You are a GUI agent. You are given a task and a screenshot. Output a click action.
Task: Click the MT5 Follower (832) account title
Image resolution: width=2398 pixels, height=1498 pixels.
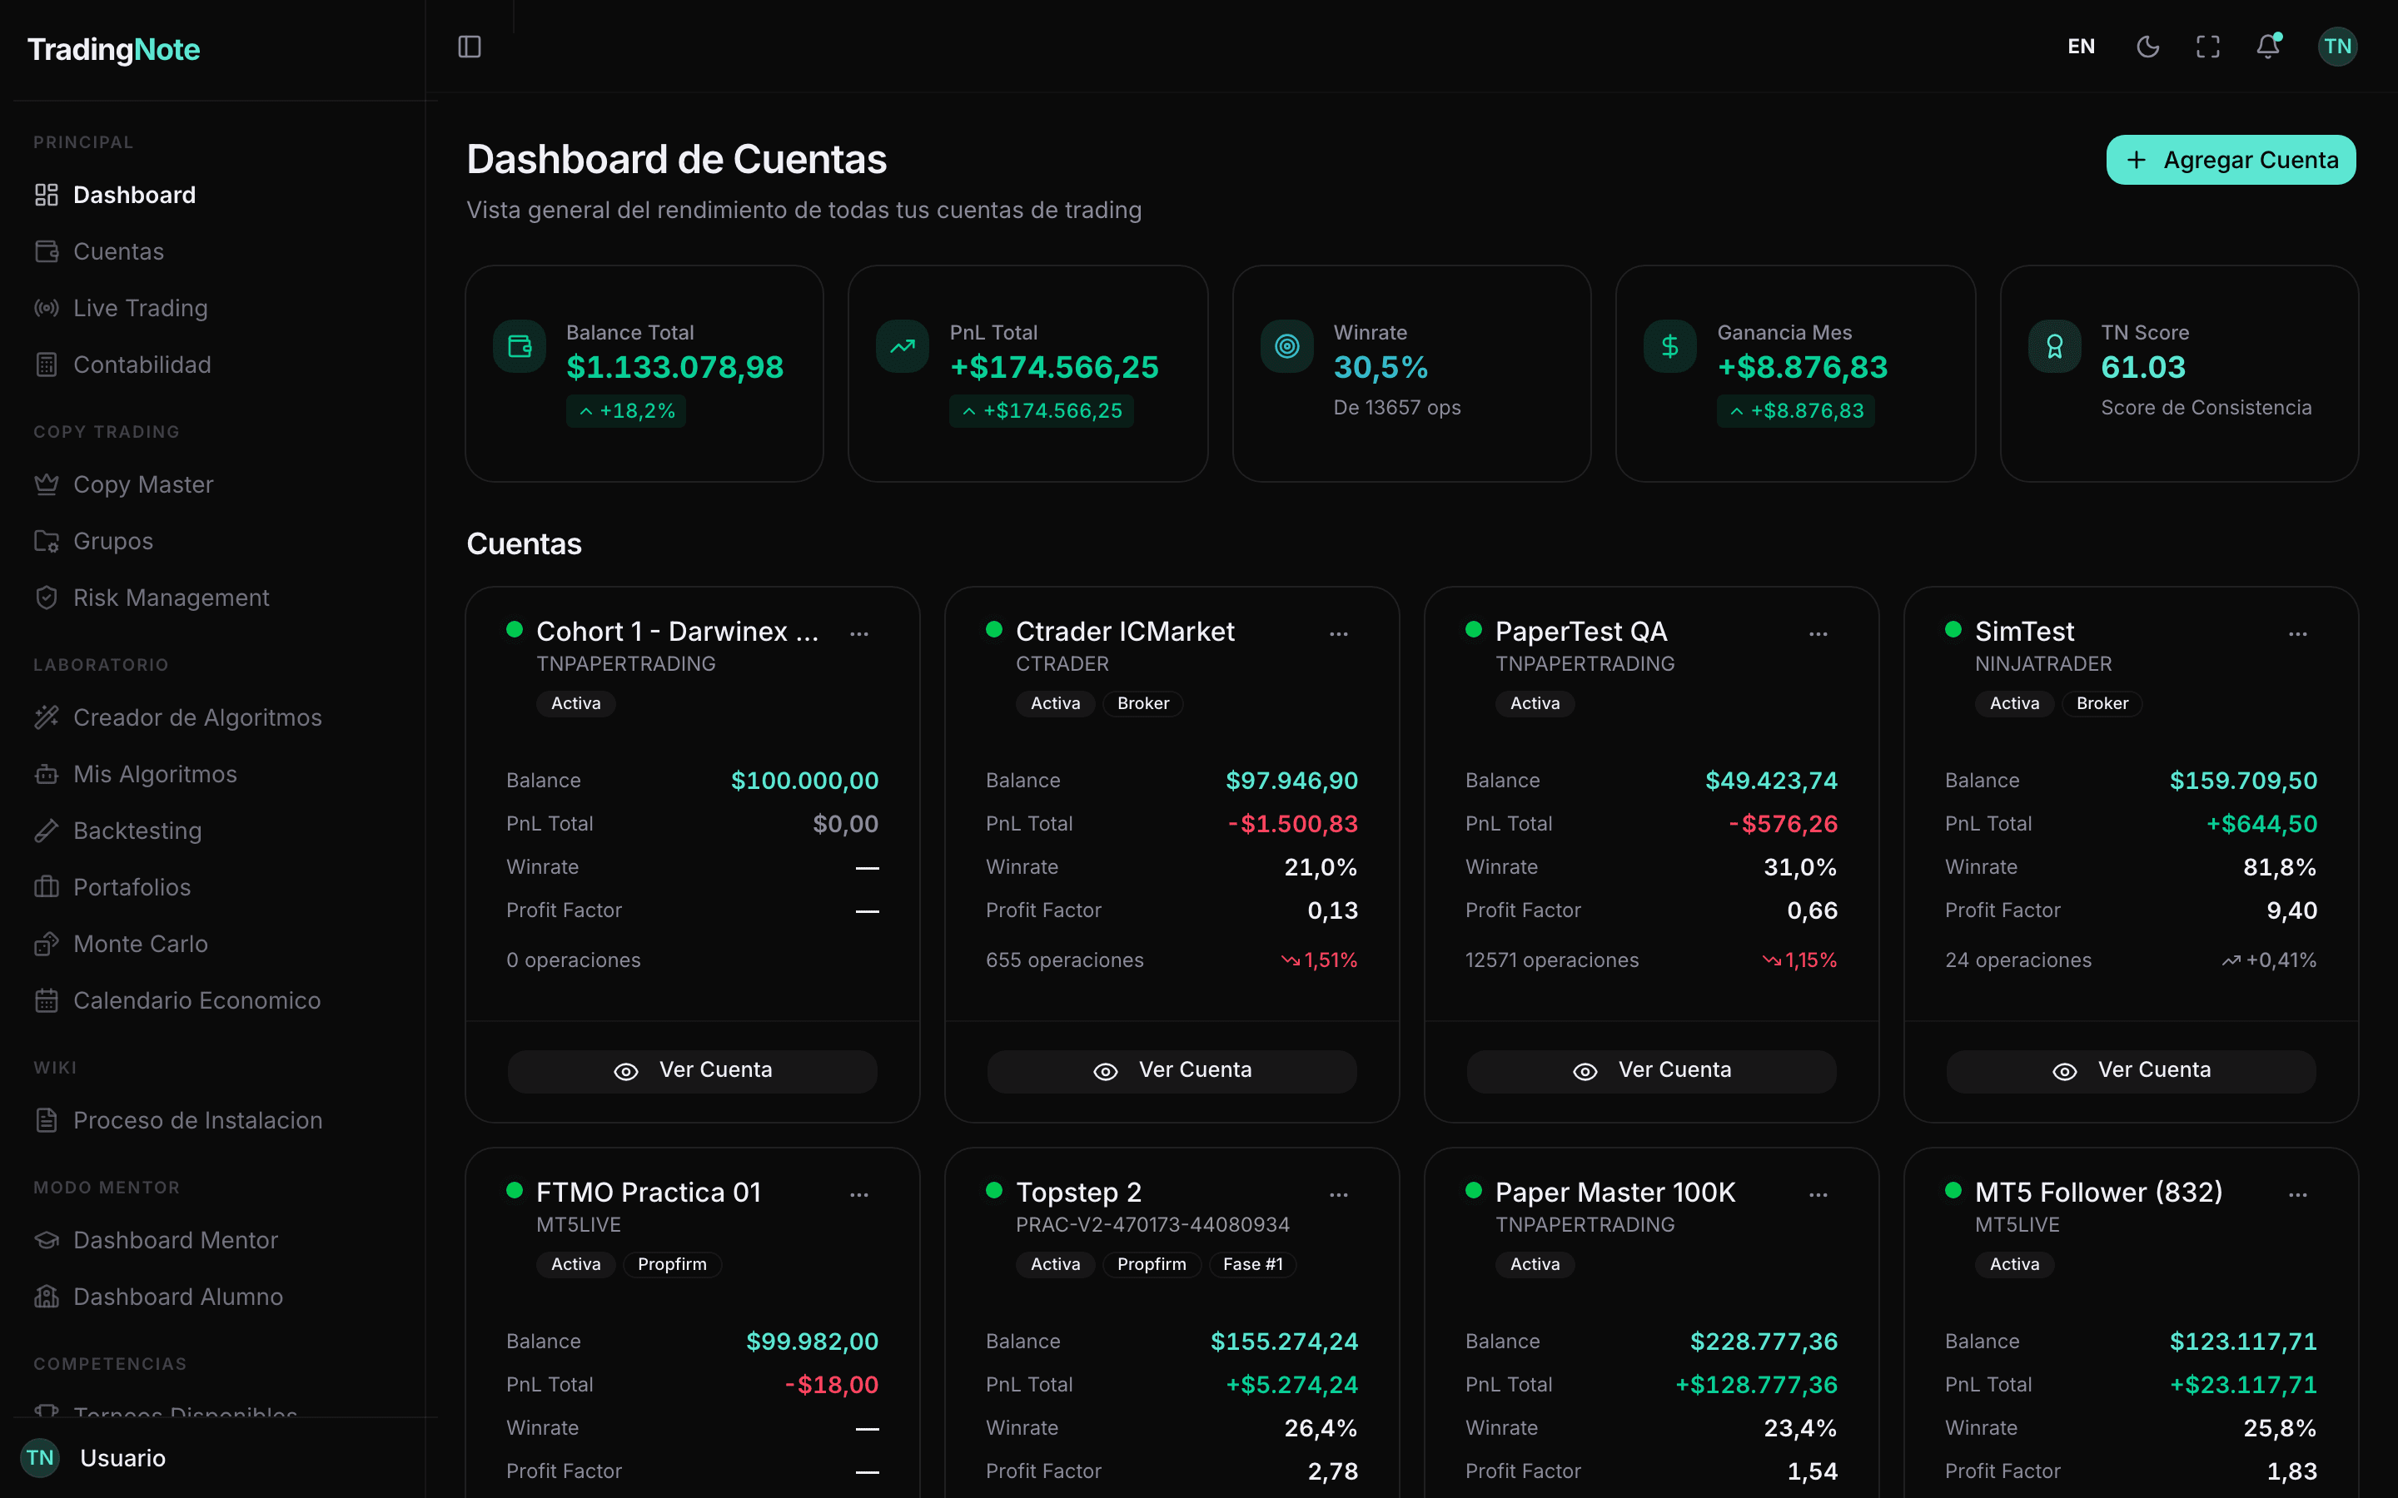pos(2099,1192)
